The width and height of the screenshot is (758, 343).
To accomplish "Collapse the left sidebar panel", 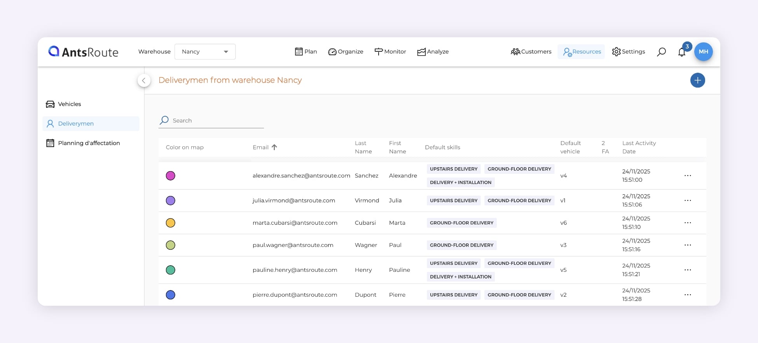I will [x=144, y=80].
